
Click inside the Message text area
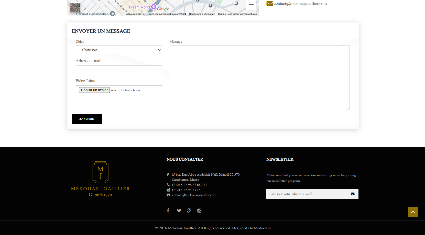point(259,78)
